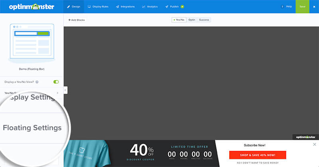Click the countdown timer block
319x167 pixels.
point(190,155)
